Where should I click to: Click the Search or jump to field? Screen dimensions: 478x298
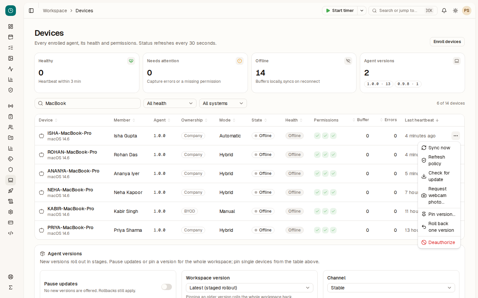pos(403,11)
